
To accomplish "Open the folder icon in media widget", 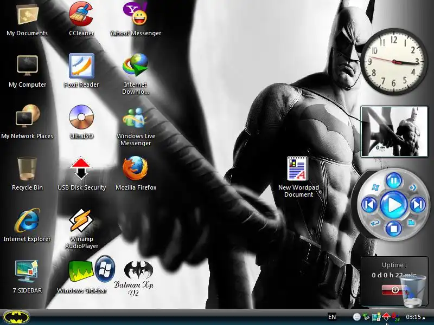I will [412, 223].
